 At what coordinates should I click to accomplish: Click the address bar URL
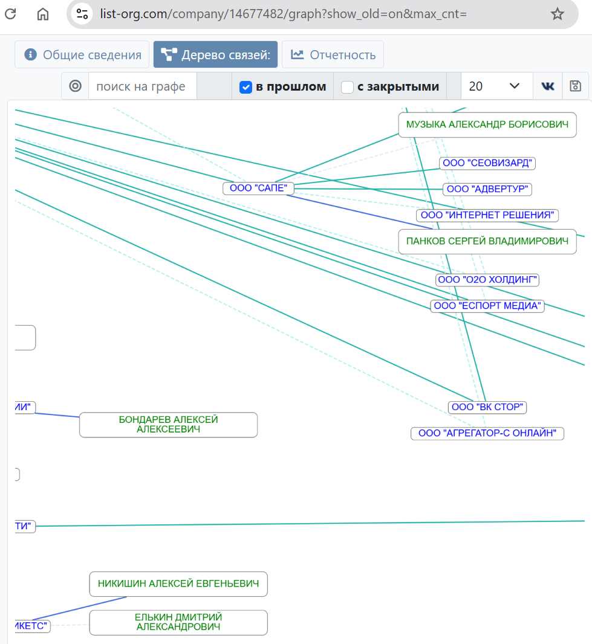click(x=283, y=14)
